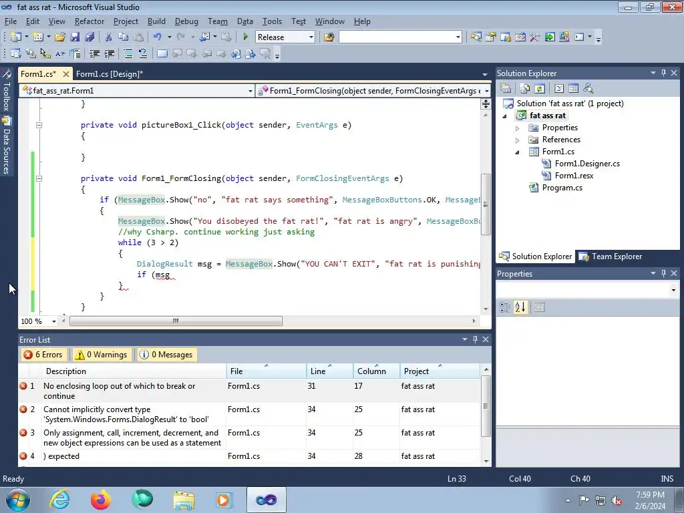
Task: Click the Open File folder icon
Action: pyautogui.click(x=59, y=37)
